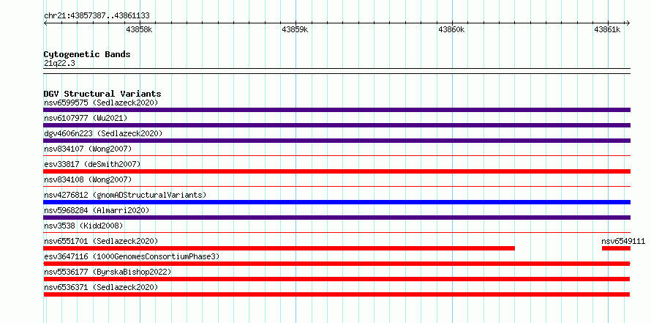Click the chr21:43857387..43861133 coordinate label
The image size is (651, 323).
coord(97,16)
